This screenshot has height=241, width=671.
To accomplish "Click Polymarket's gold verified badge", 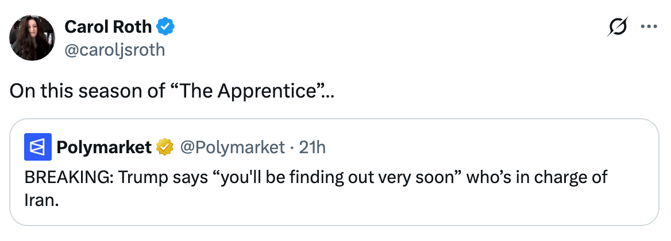I will click(165, 148).
